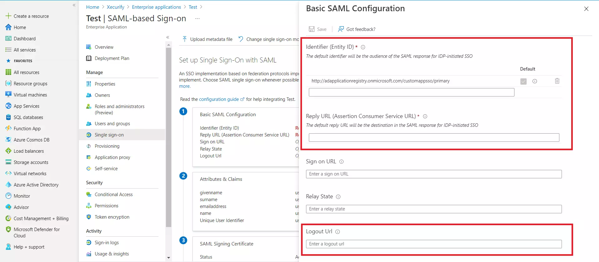The width and height of the screenshot is (599, 262).
Task: Click the Help + support icon
Action: (8, 247)
